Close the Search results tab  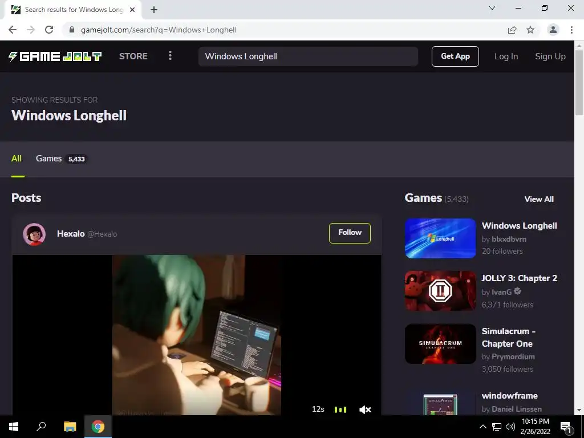tap(132, 10)
